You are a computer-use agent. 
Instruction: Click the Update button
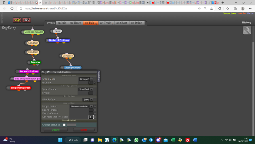point(56,130)
